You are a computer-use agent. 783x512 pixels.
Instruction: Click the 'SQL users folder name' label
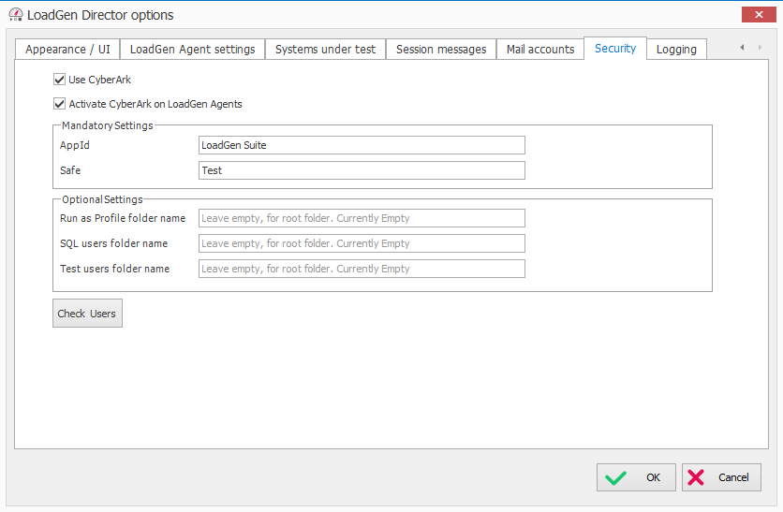coord(113,243)
